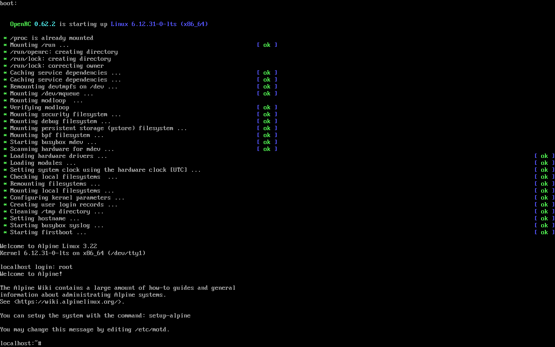Click the https://wiki.alpinelinux.org/ URL

point(69,302)
